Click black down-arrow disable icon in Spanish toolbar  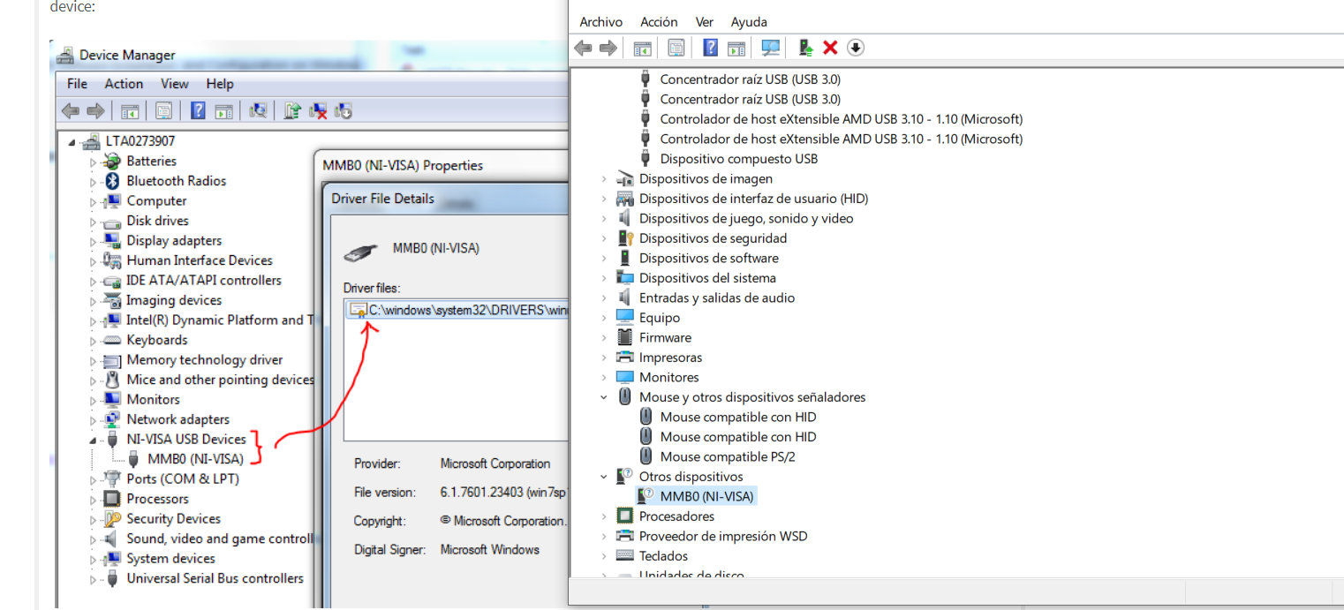coord(855,48)
